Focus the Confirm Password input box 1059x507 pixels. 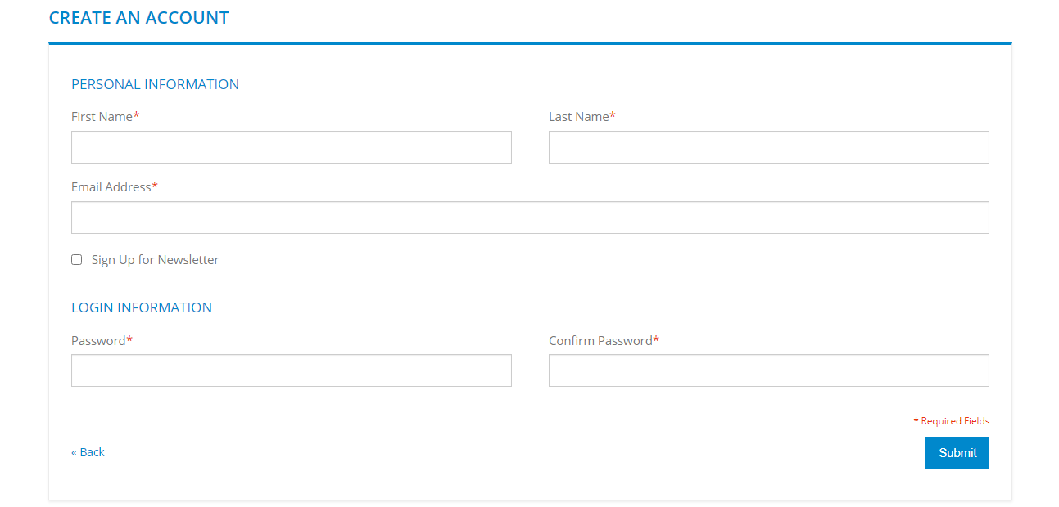(768, 370)
